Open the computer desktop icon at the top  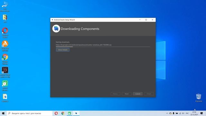[5, 4]
